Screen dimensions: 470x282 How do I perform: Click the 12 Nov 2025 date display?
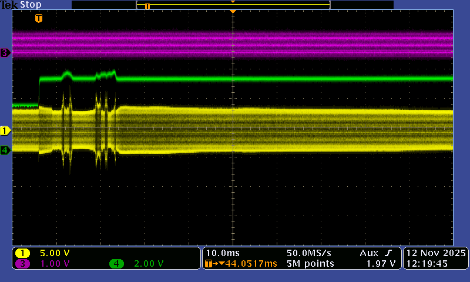tap(435, 253)
